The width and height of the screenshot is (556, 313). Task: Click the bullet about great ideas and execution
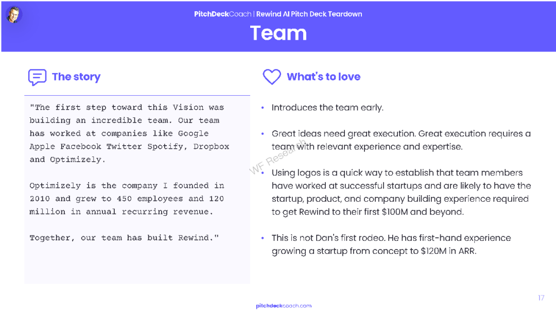401,140
